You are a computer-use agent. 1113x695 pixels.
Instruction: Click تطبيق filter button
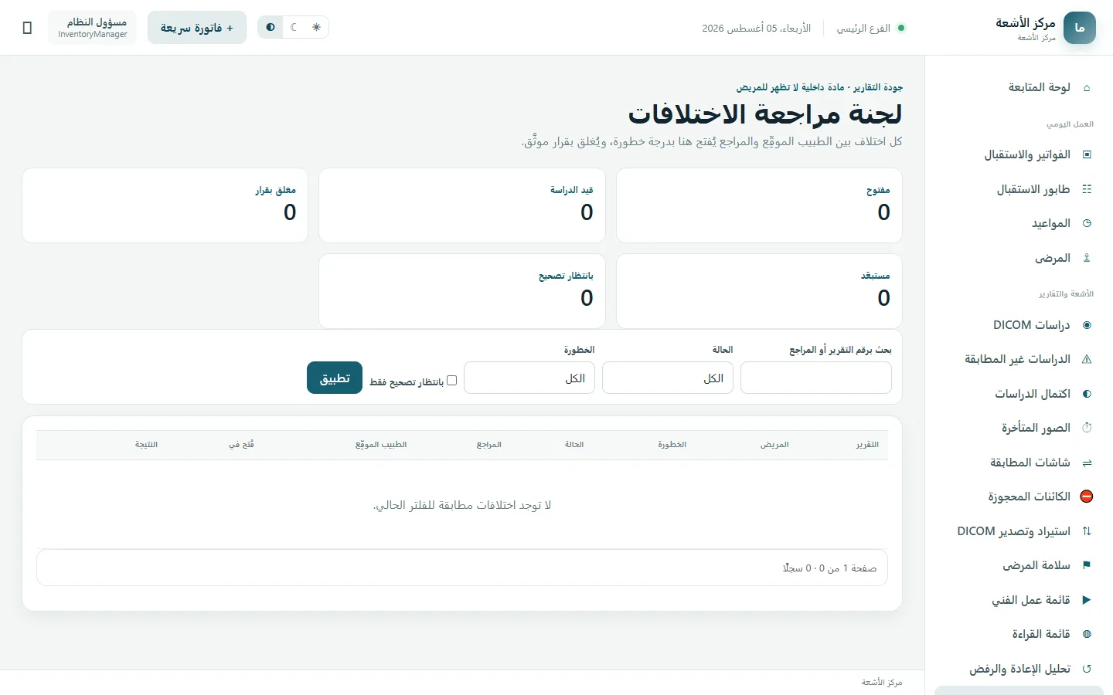[335, 378]
